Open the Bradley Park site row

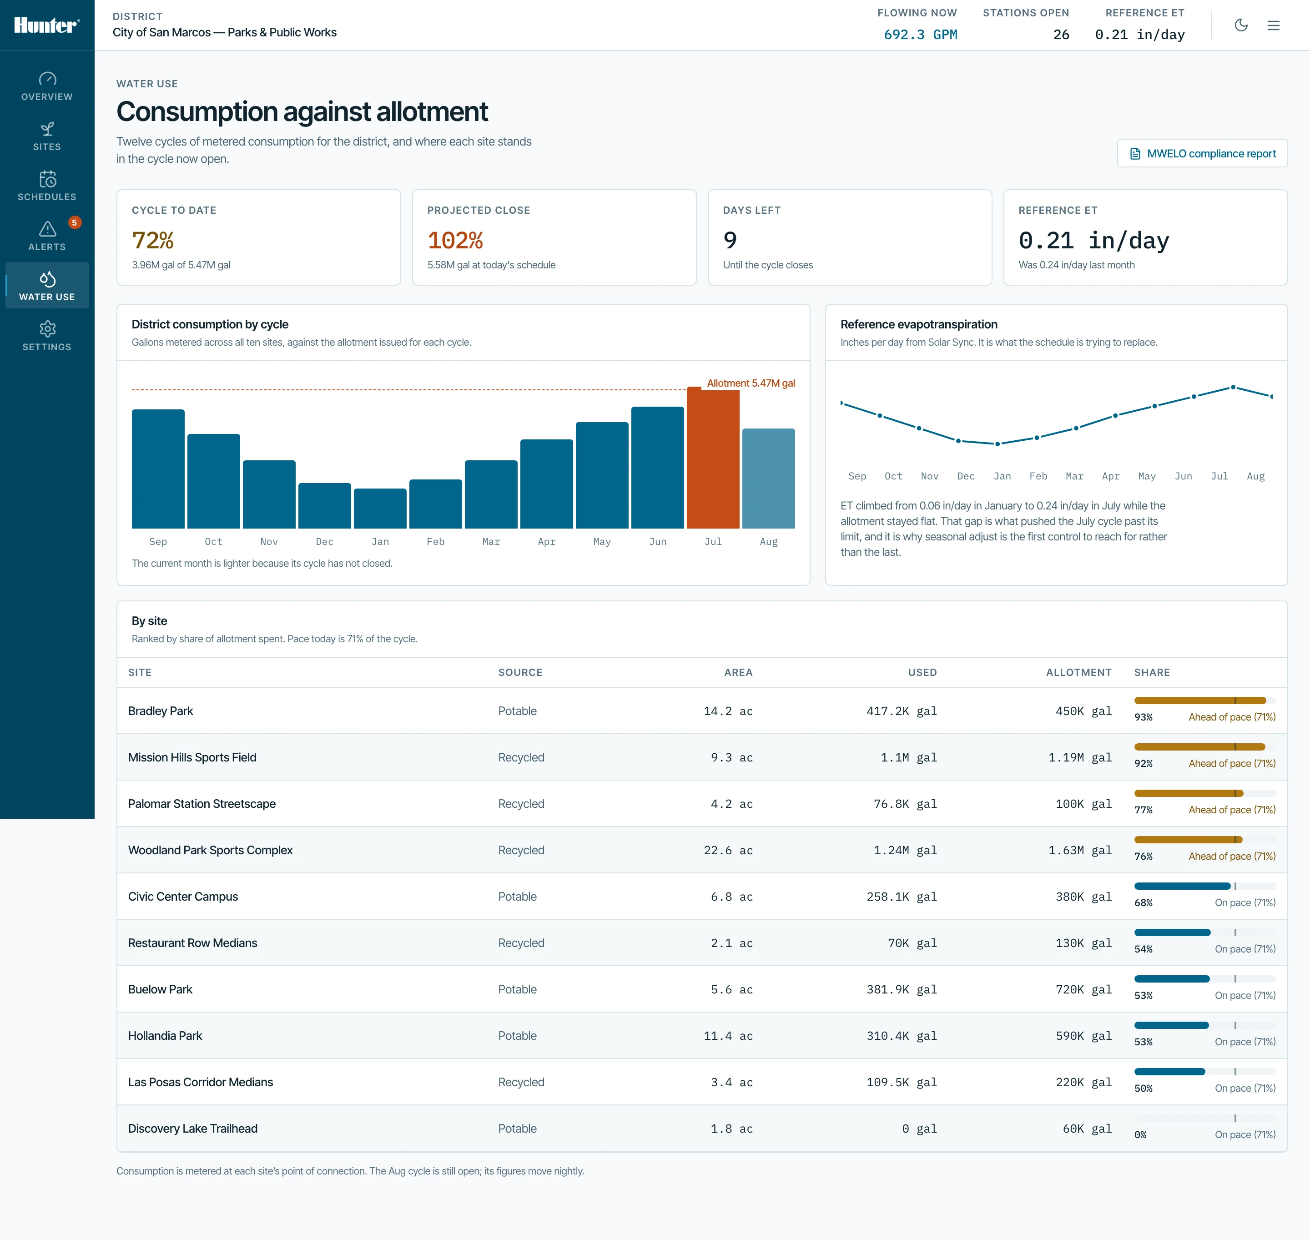702,711
